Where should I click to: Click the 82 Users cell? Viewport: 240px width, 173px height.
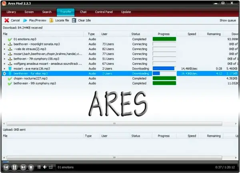pos(108,49)
